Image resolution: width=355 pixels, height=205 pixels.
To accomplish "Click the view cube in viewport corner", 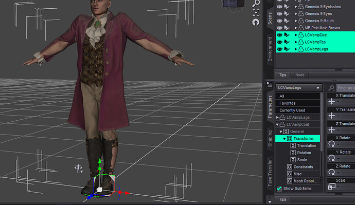I will click(x=234, y=4).
